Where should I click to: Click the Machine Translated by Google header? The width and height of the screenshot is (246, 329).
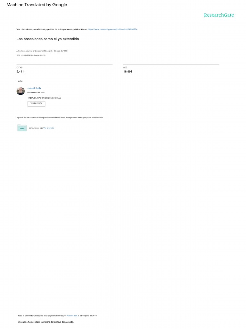(x=37, y=4)
